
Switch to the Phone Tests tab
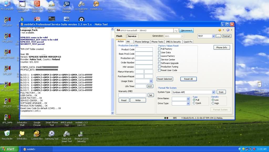pos(157,42)
